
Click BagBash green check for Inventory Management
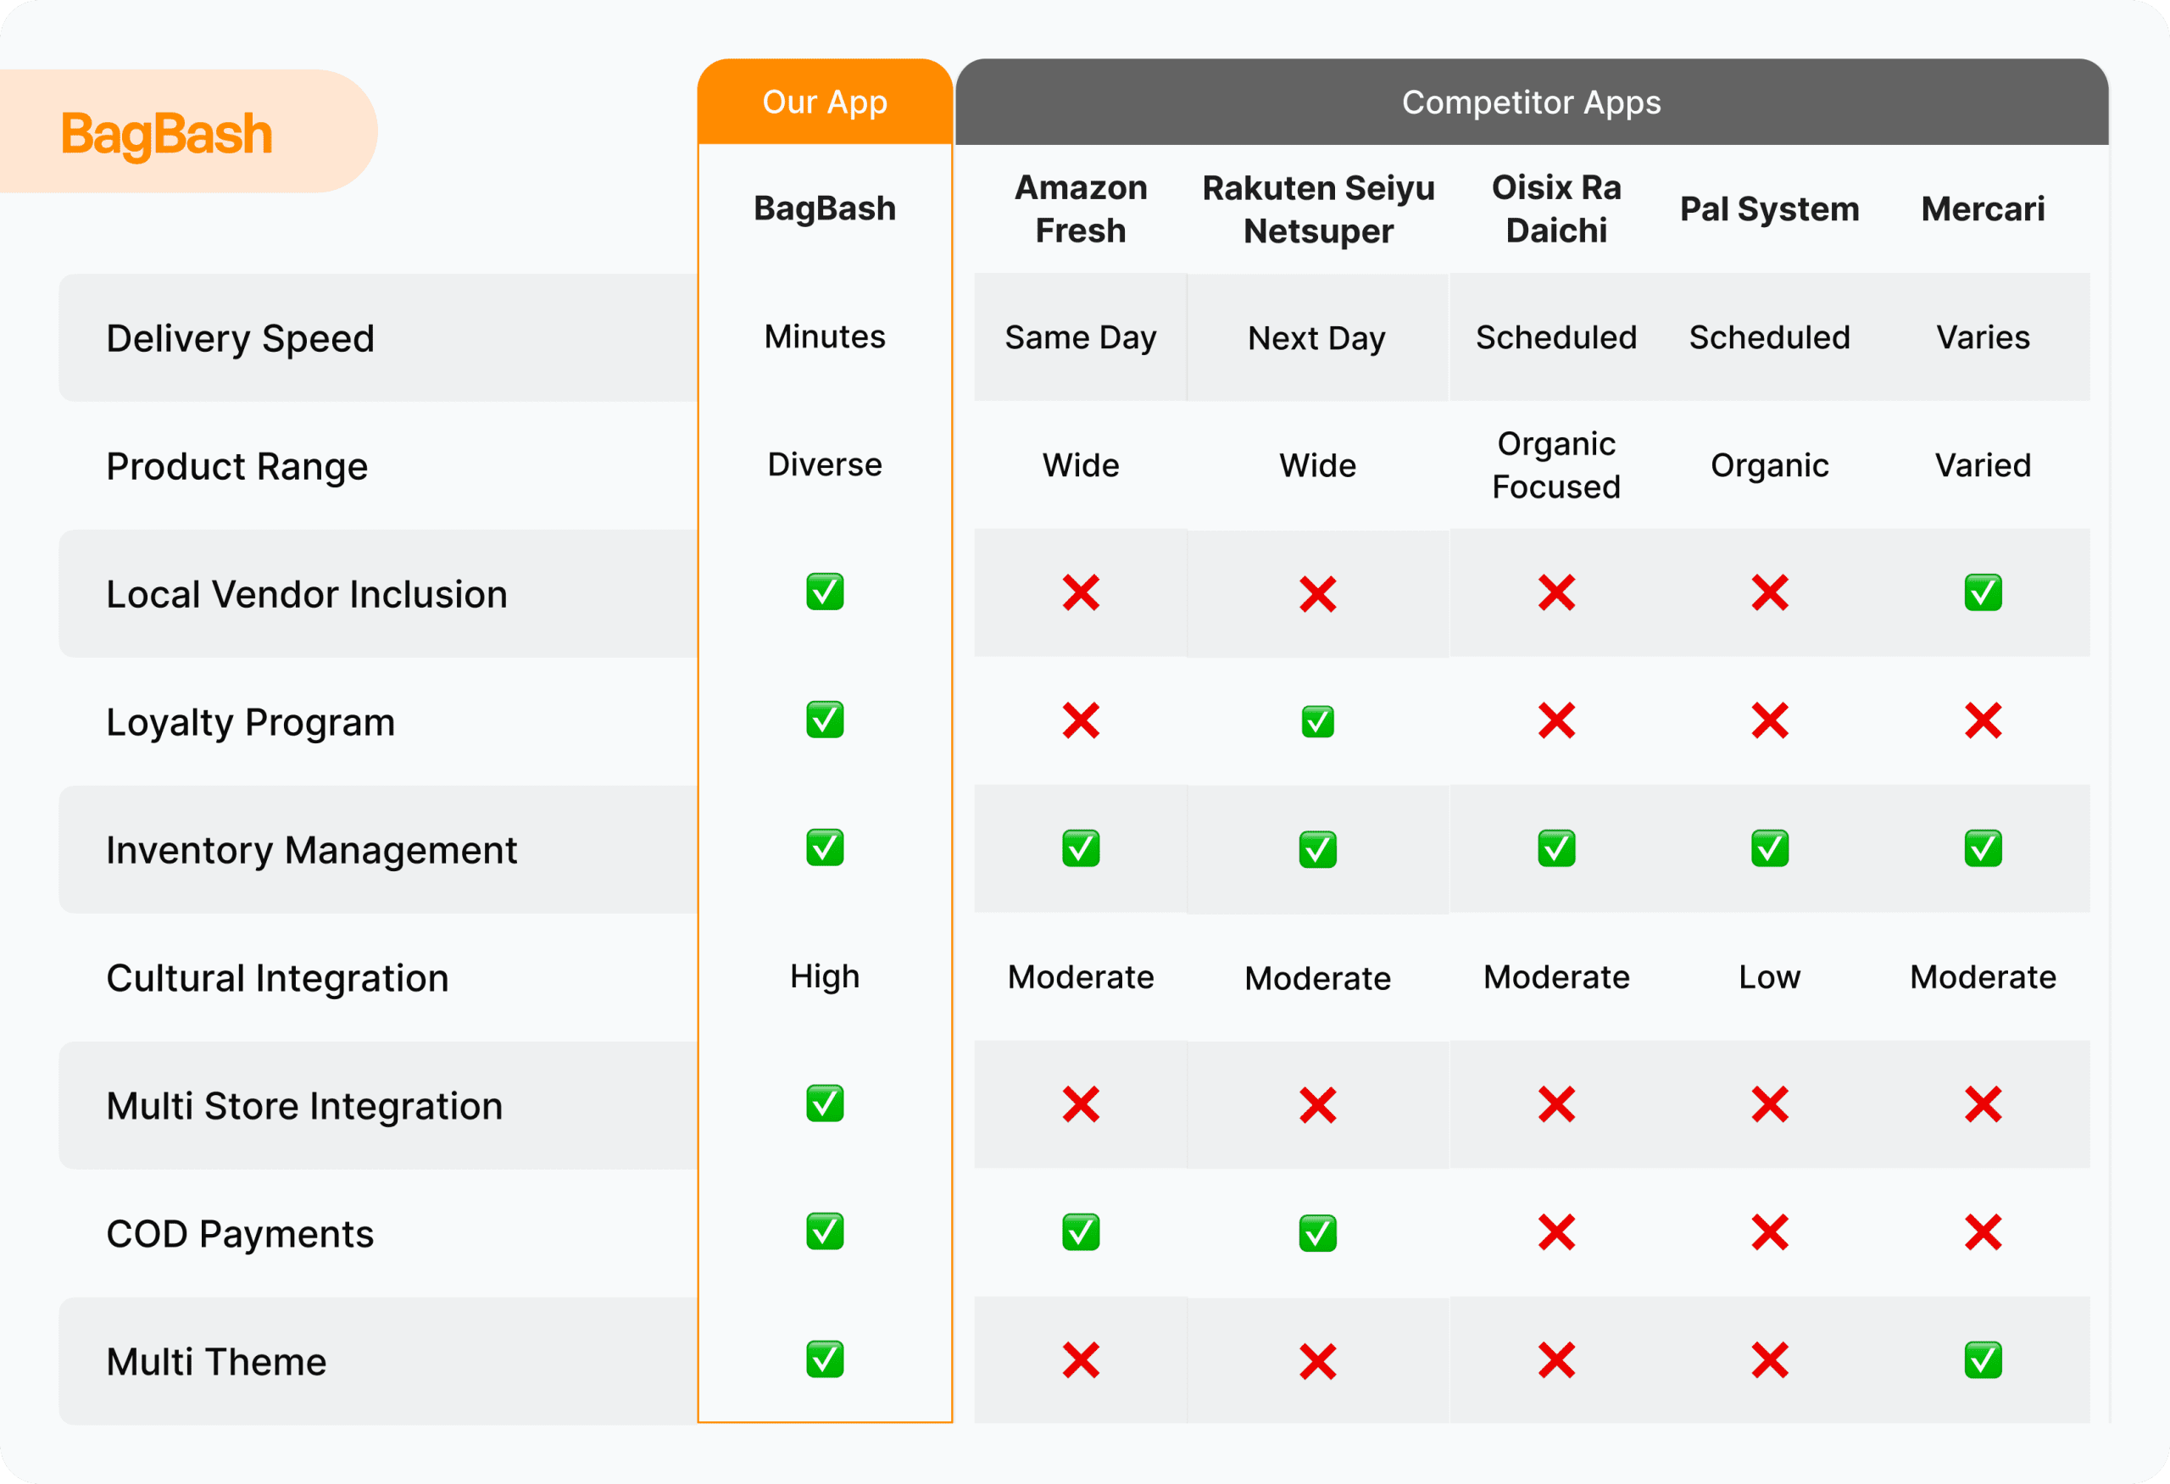(x=825, y=848)
